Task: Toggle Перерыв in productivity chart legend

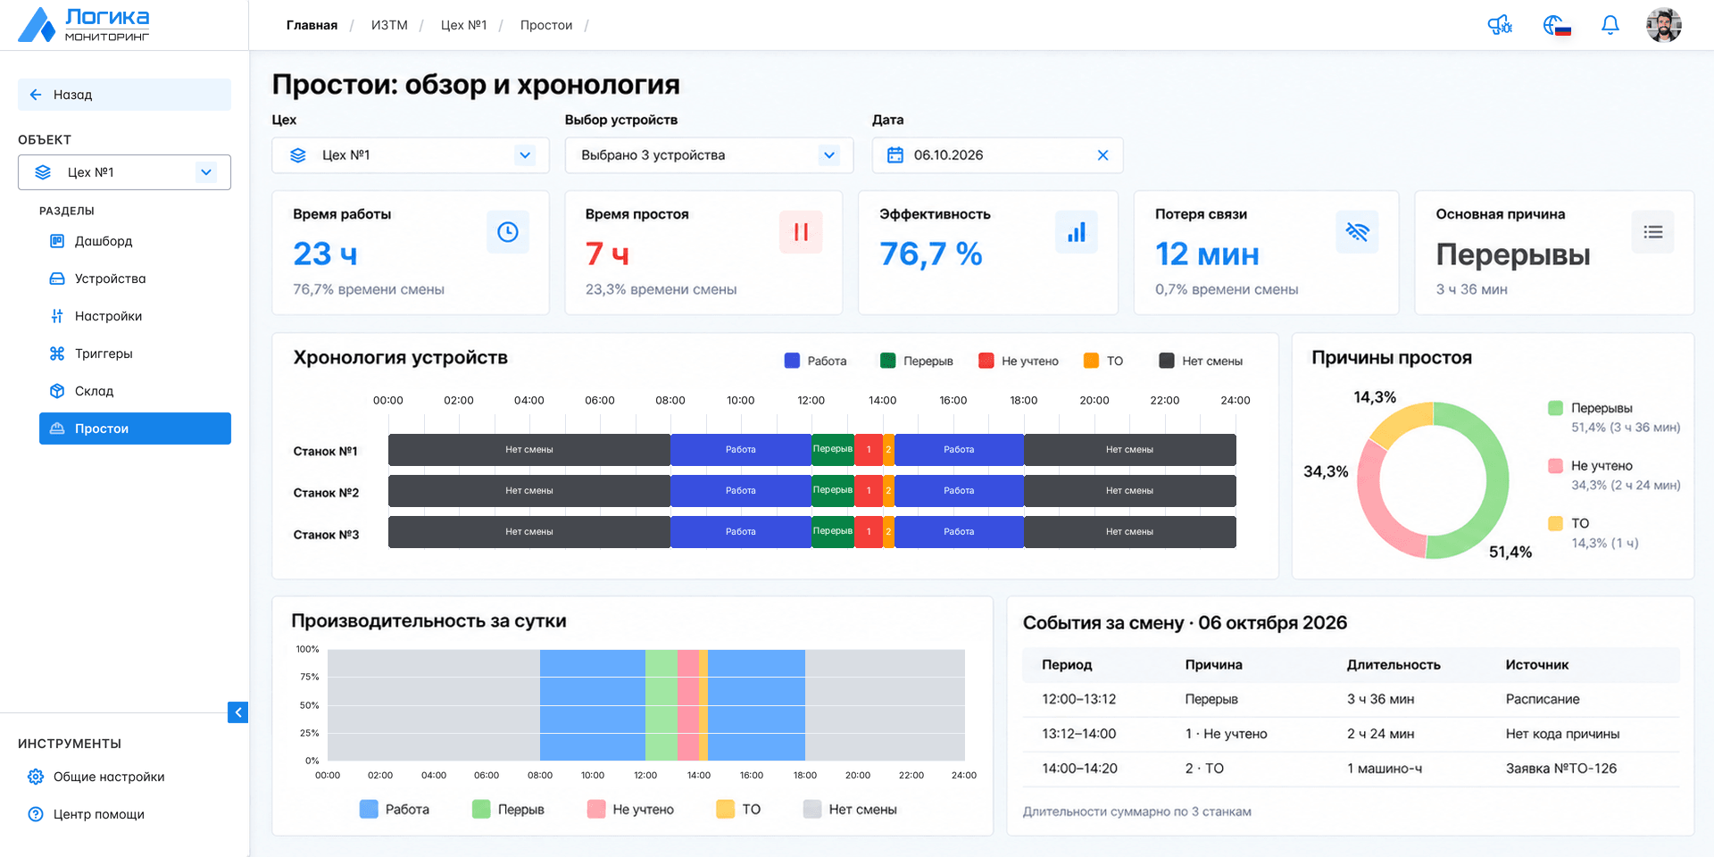Action: [x=508, y=810]
